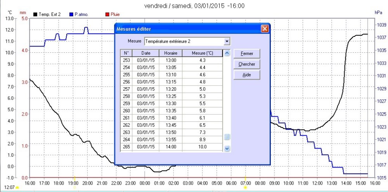
Task: Click the black Temp. Ext 2 legend square
Action: click(36, 14)
